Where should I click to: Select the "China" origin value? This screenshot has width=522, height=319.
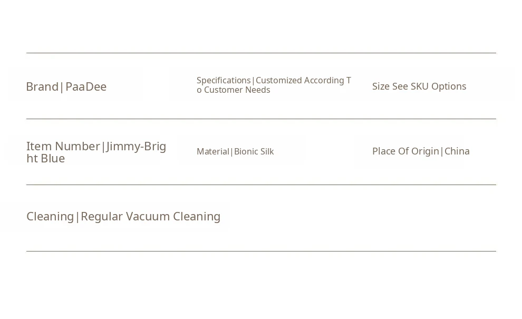pos(457,151)
